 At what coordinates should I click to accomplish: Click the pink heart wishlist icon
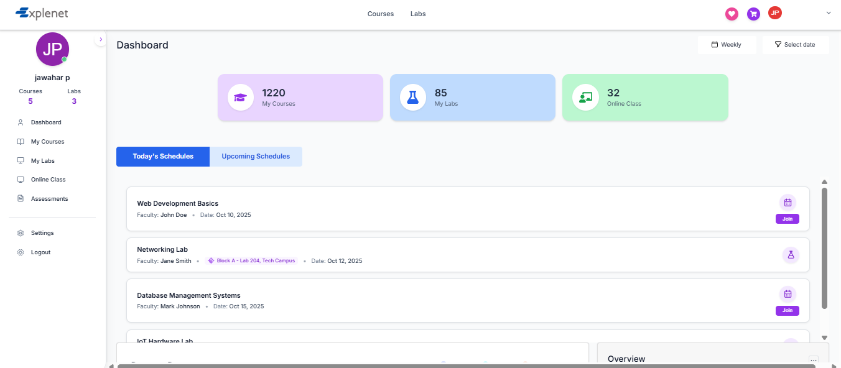pyautogui.click(x=732, y=14)
